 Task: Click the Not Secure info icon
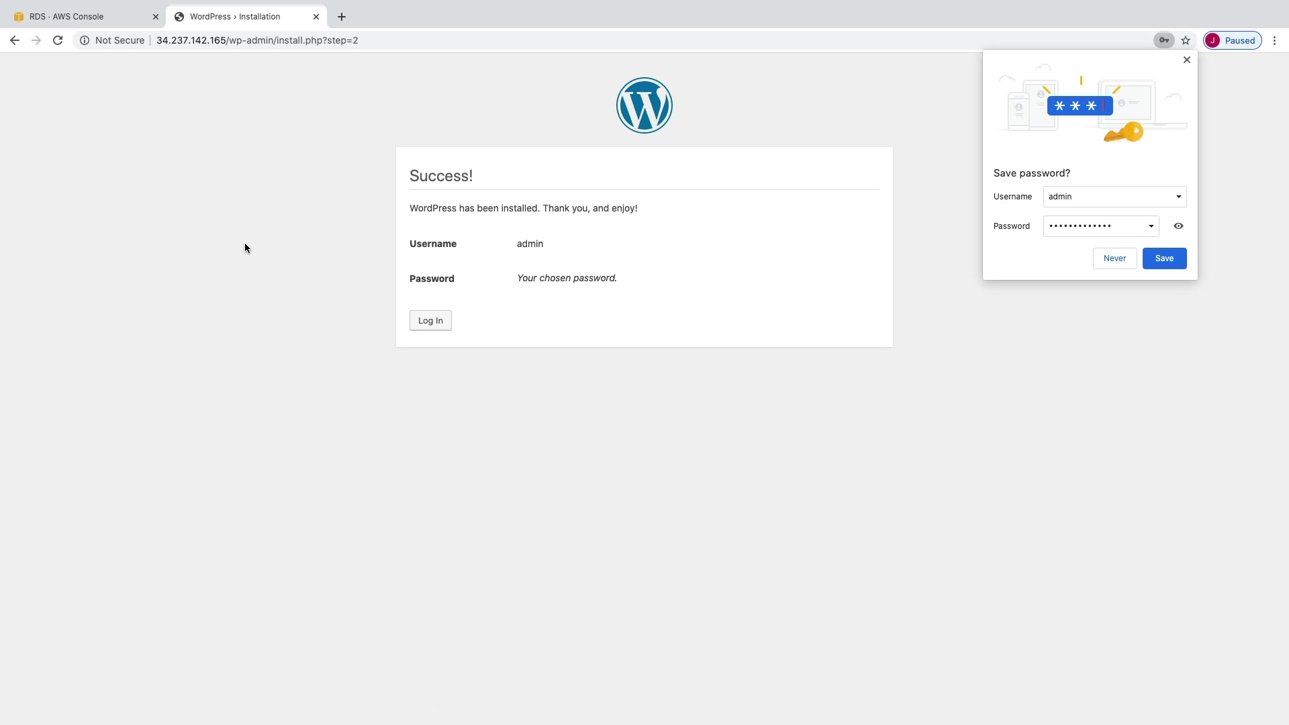85,40
